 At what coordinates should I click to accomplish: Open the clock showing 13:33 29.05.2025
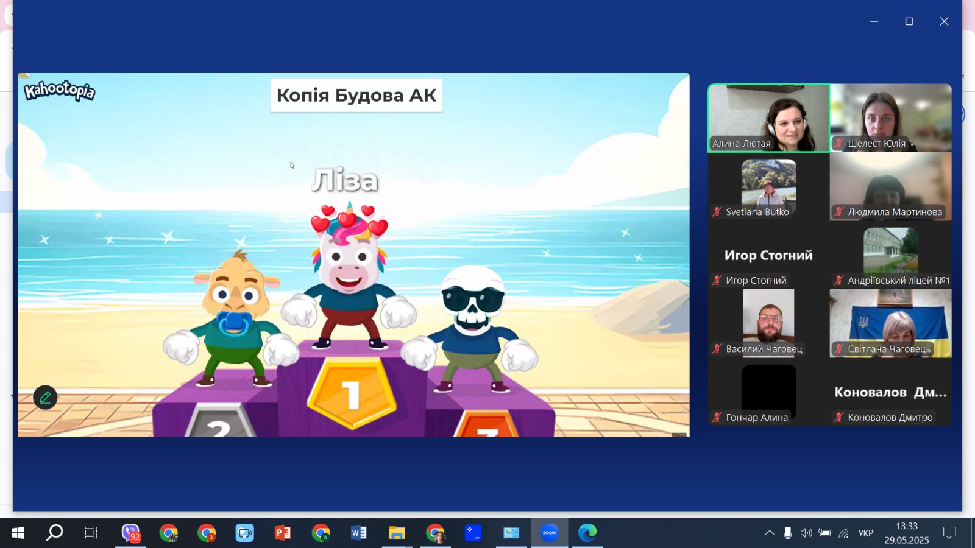coord(907,533)
